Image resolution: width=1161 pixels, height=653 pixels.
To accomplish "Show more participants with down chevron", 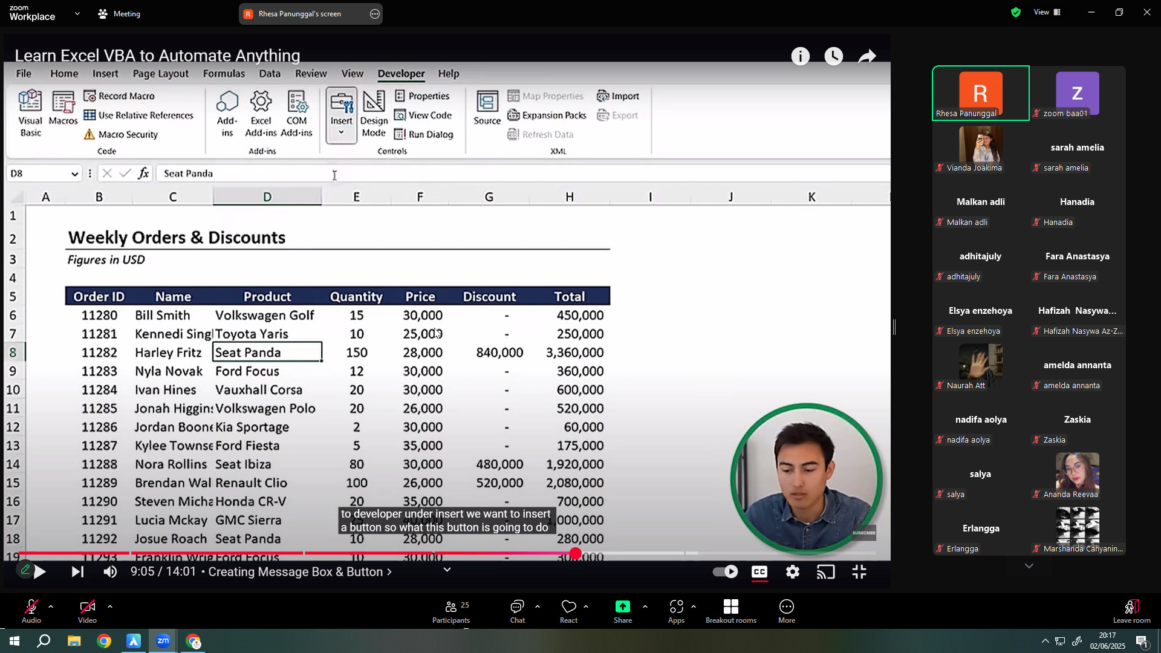I will [1029, 567].
